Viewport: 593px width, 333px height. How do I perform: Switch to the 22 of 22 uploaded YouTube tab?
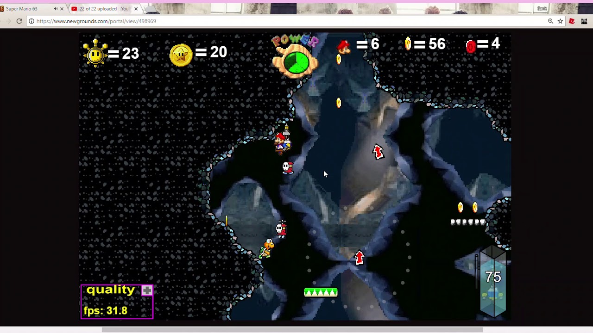[x=103, y=9]
